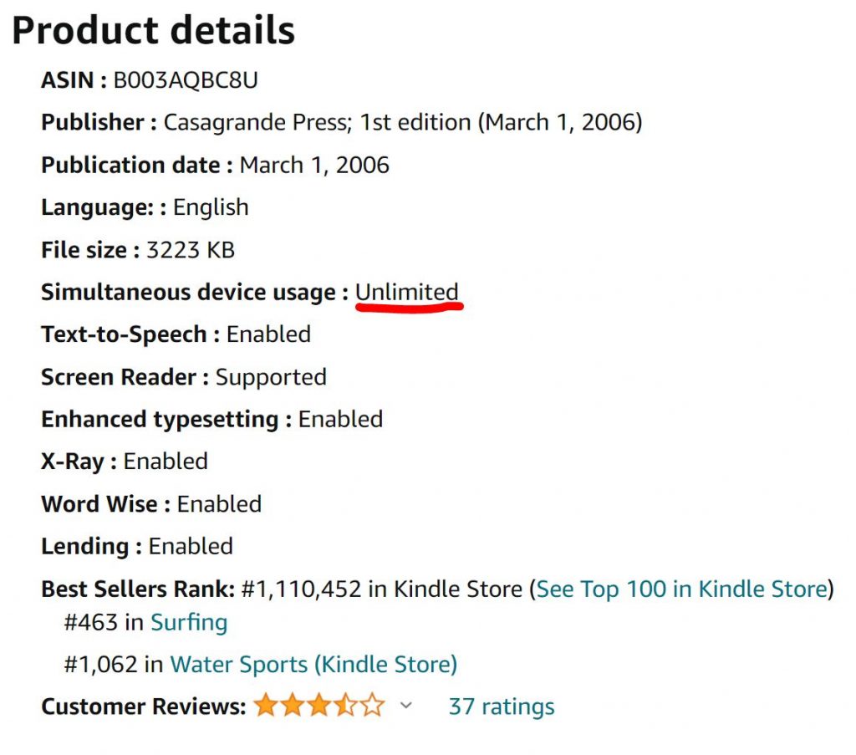Click the second star in the rating

(x=293, y=705)
